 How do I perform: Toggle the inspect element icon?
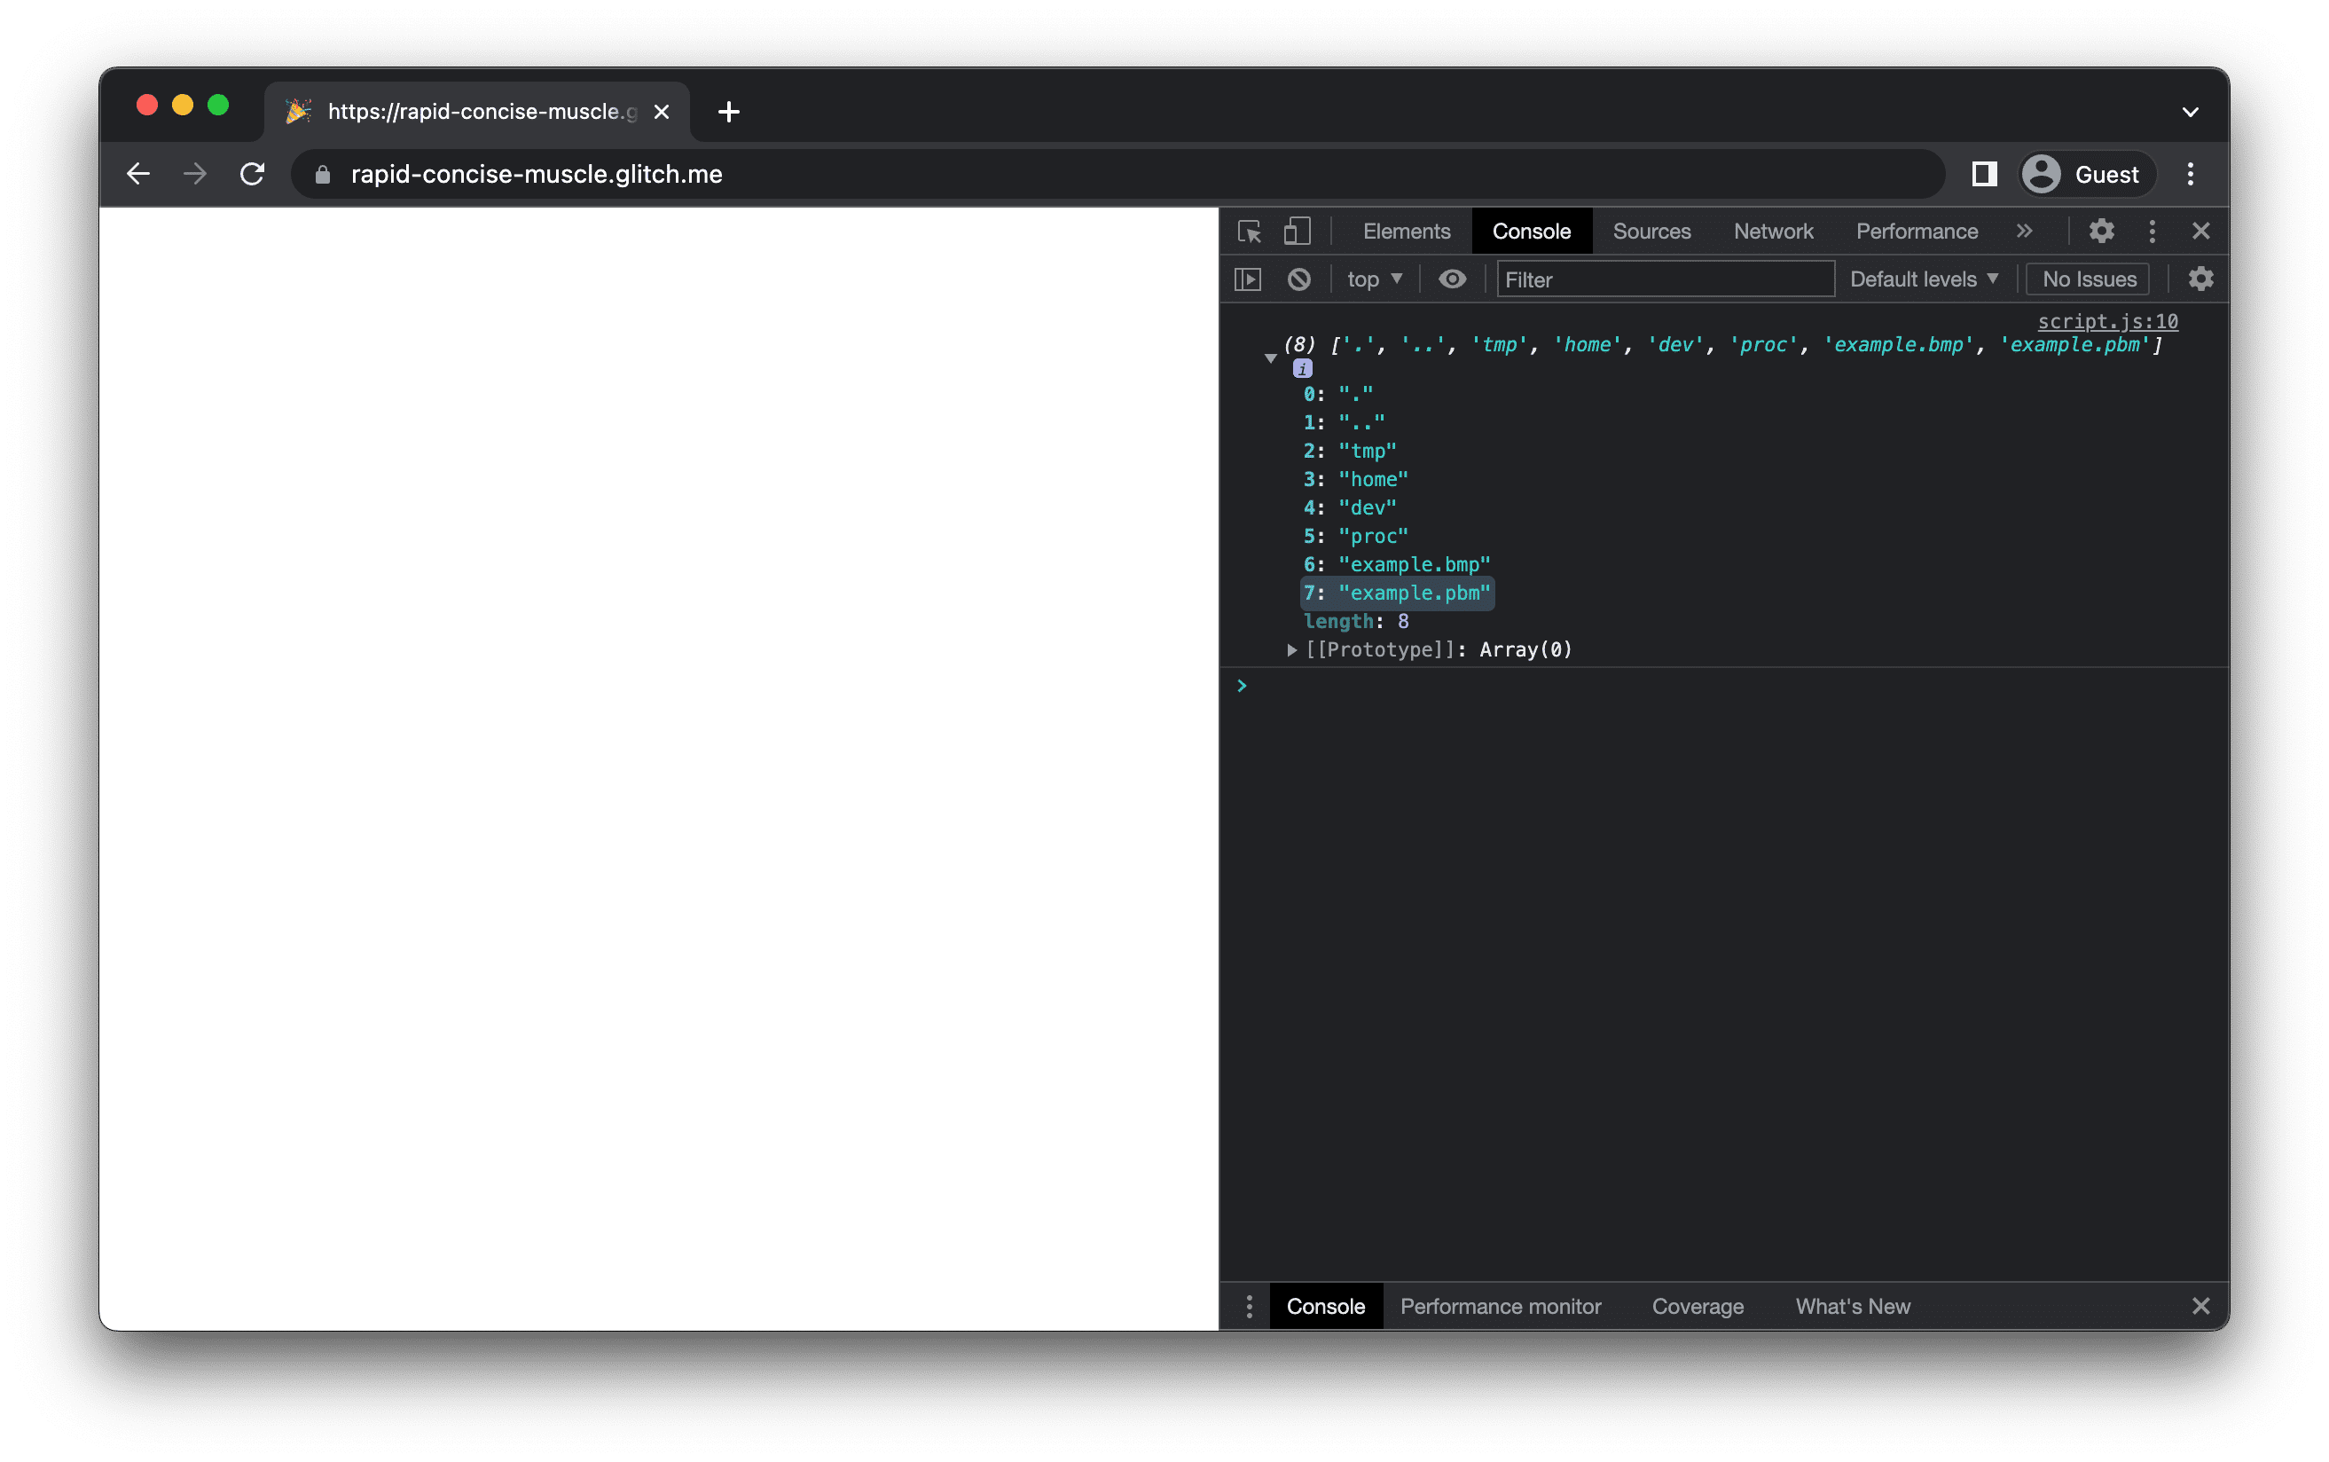pyautogui.click(x=1255, y=231)
